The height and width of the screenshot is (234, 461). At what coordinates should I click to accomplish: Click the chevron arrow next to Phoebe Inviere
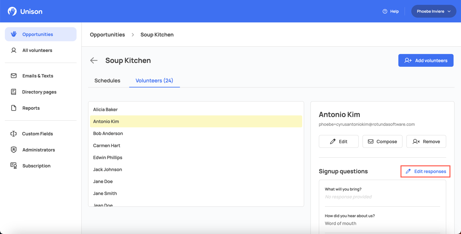coord(449,11)
